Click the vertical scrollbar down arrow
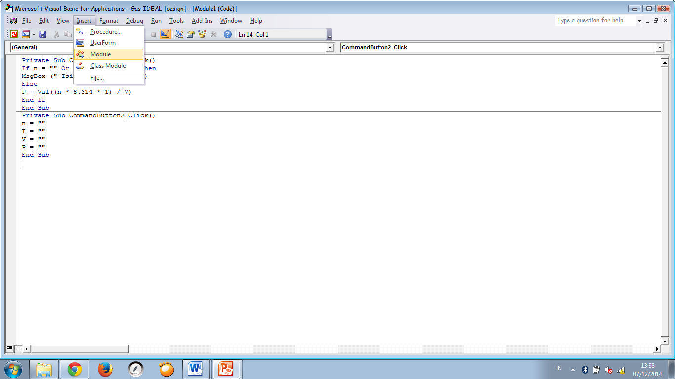 pyautogui.click(x=665, y=341)
